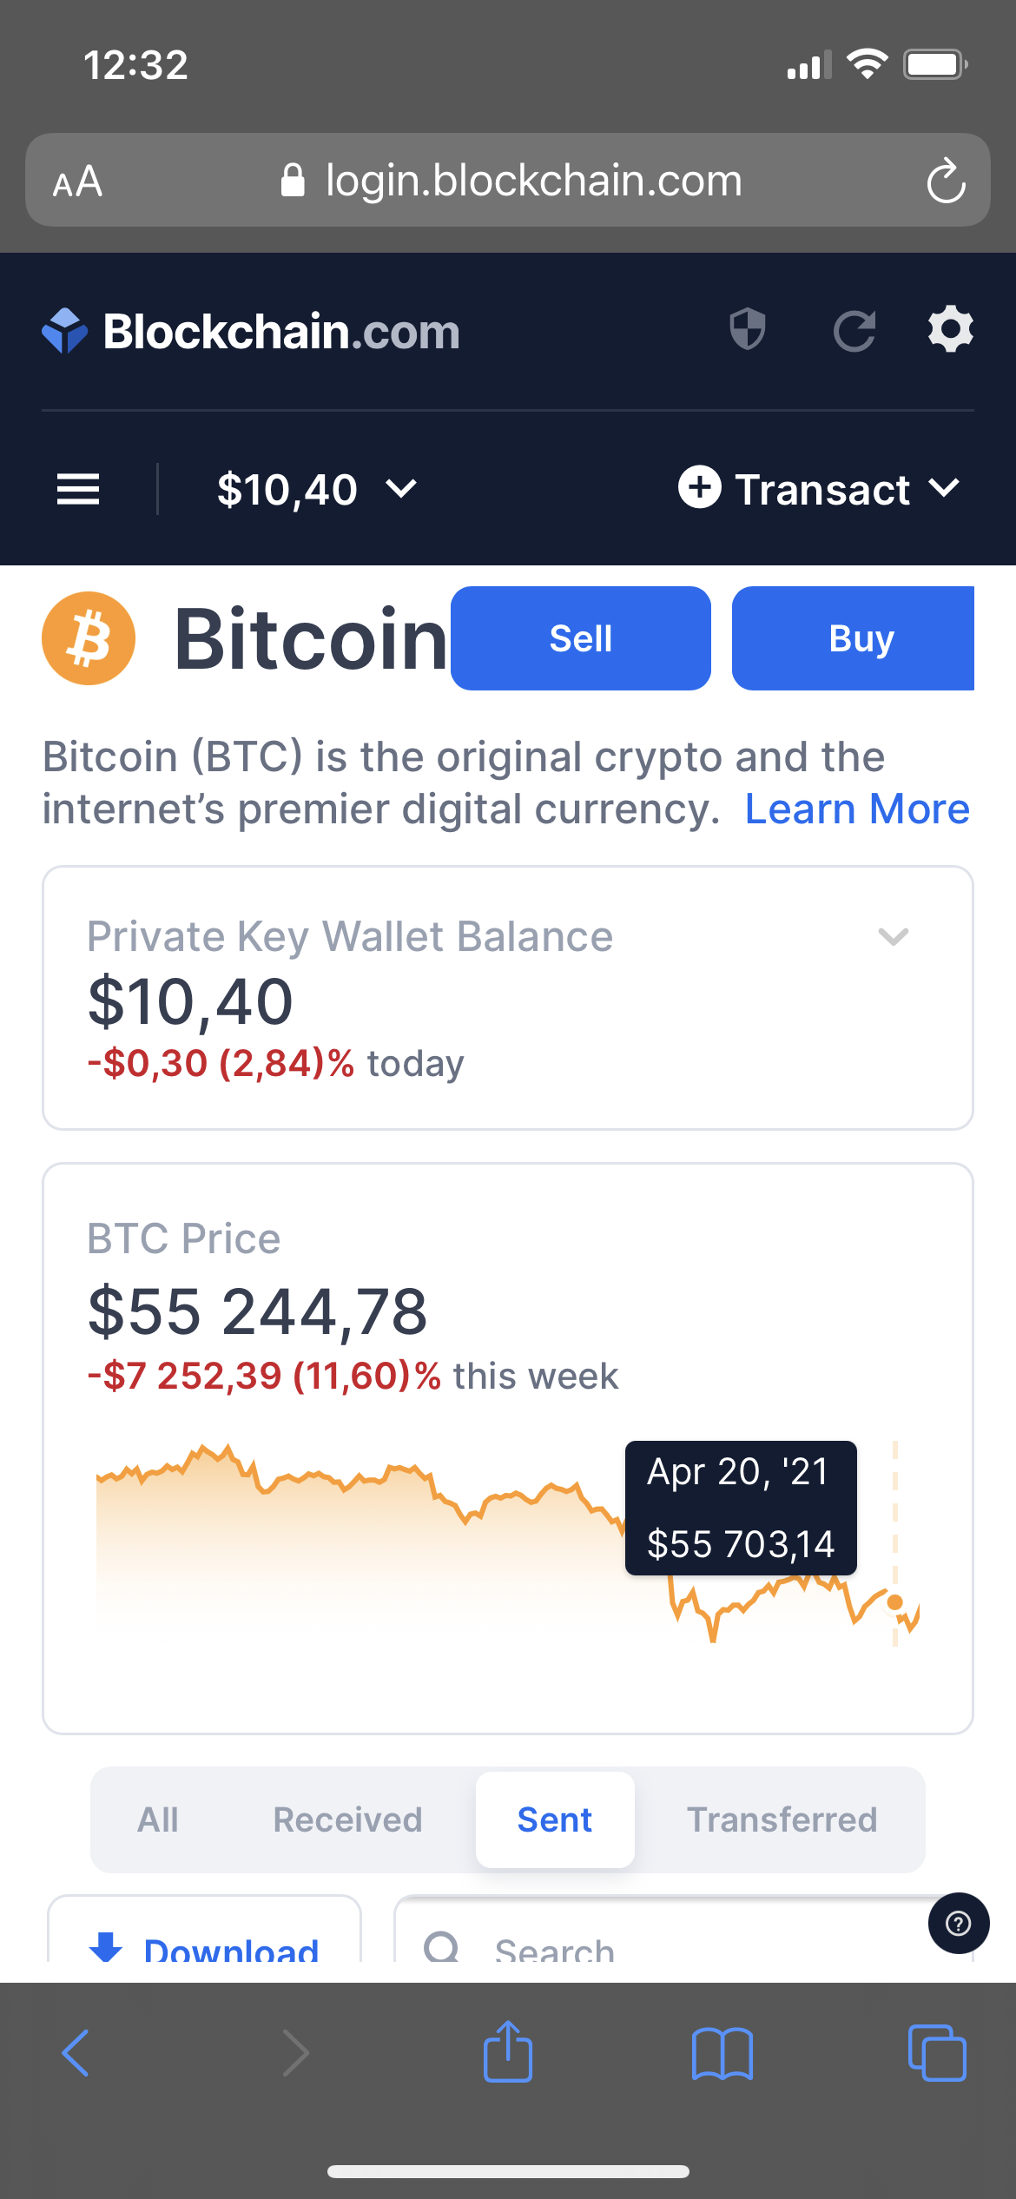
Task: Open the hamburger navigation menu
Action: click(78, 489)
